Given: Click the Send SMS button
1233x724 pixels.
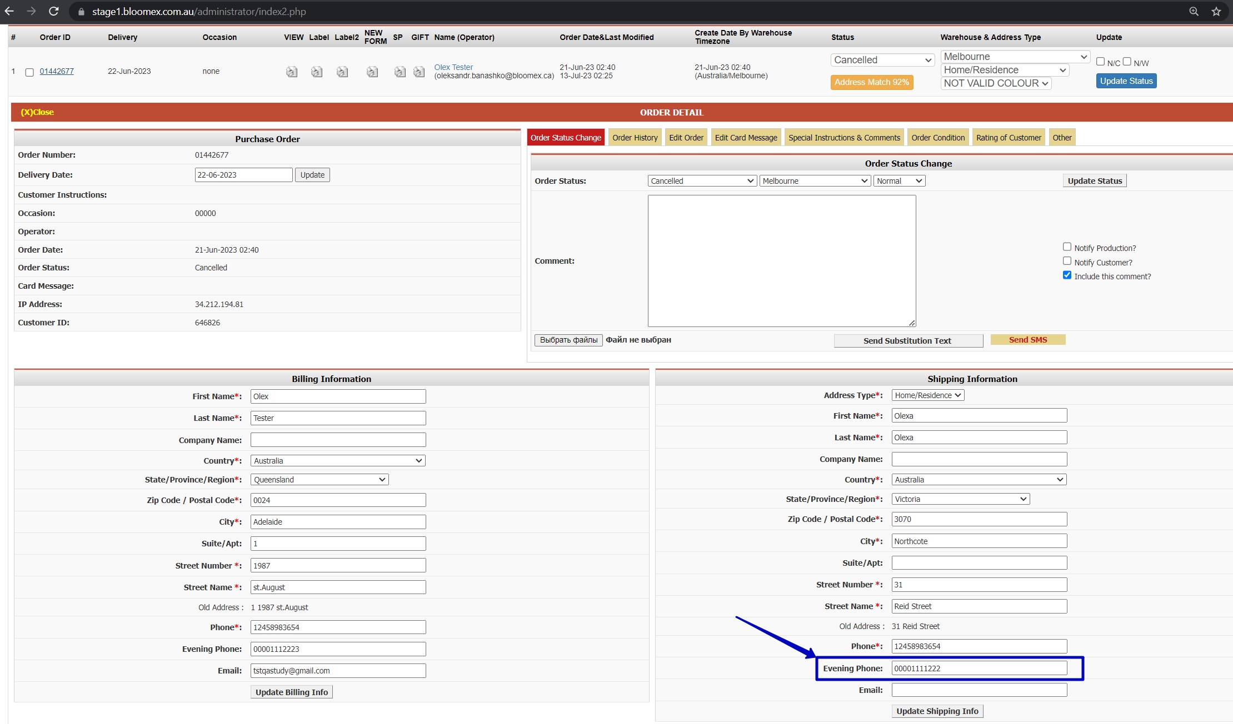Looking at the screenshot, I should (x=1028, y=340).
